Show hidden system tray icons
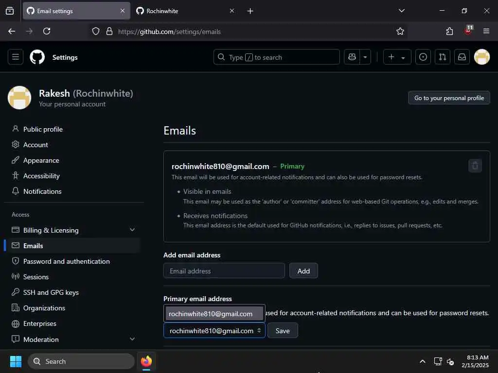This screenshot has height=373, width=498. tap(423, 361)
